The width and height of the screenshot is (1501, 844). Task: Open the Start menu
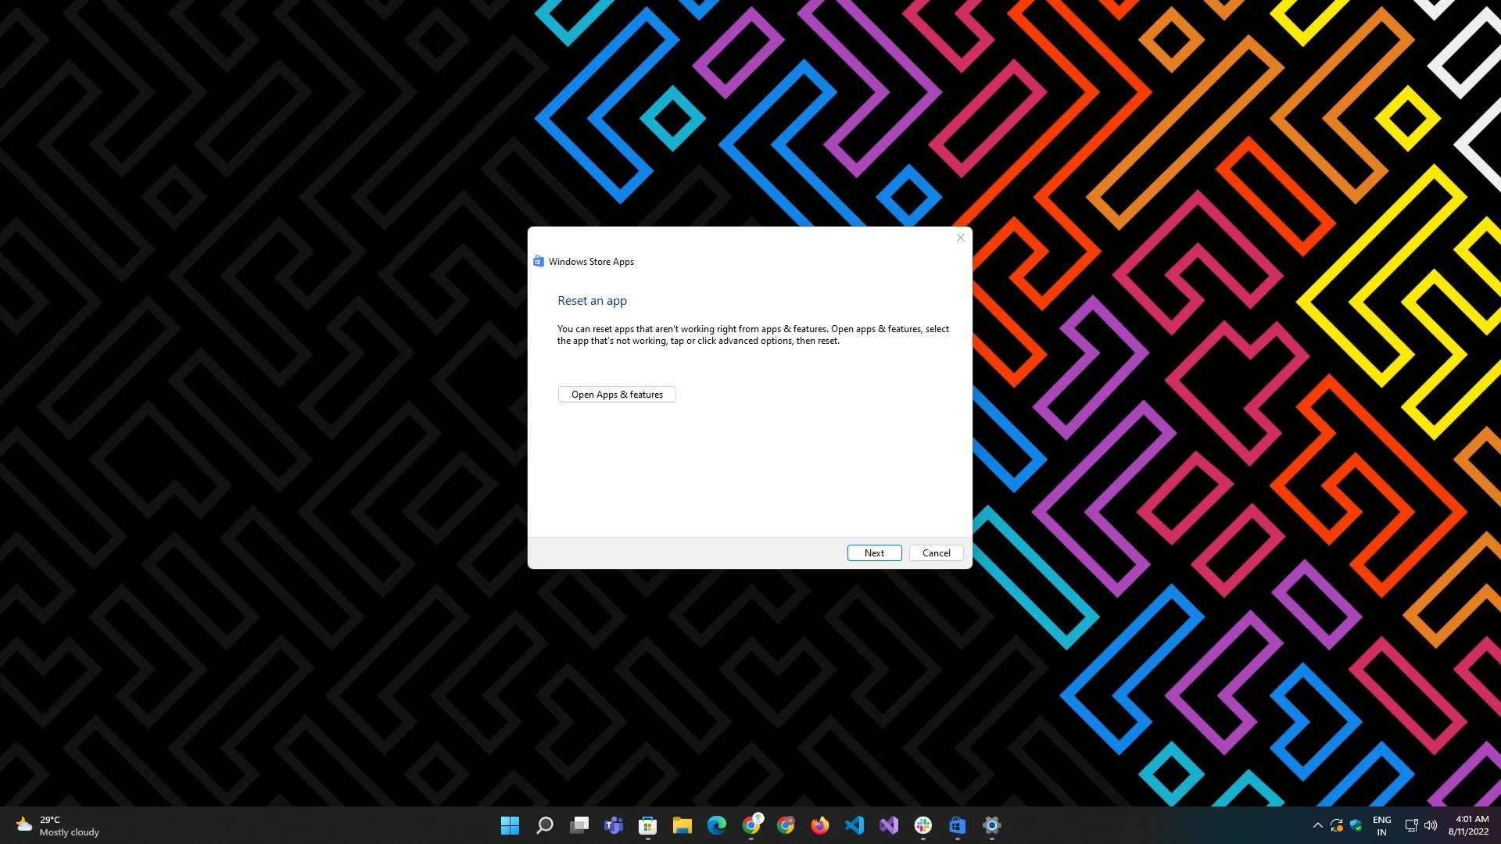point(510,824)
